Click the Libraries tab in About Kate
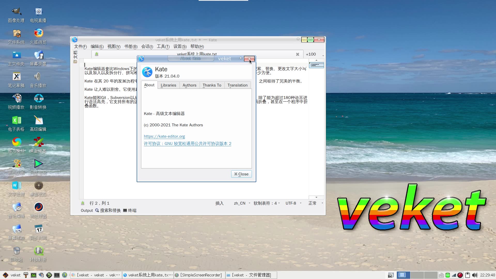The image size is (496, 279). [x=168, y=85]
